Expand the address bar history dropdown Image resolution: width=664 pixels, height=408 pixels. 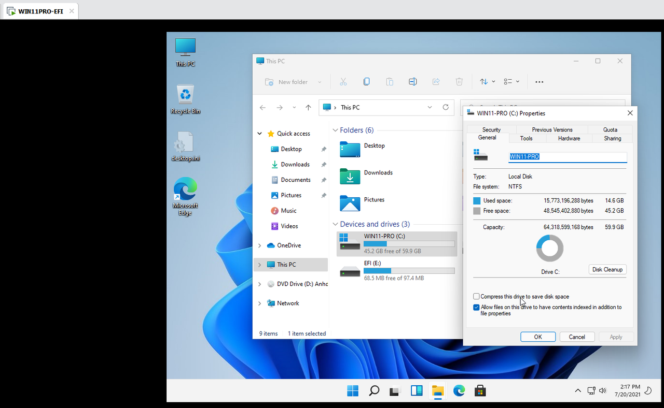(430, 107)
